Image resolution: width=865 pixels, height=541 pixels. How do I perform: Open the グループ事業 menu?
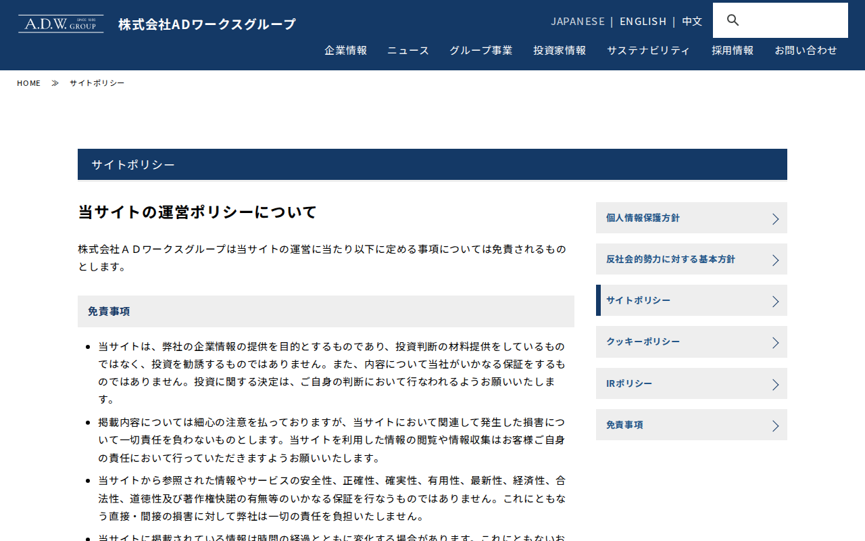481,50
